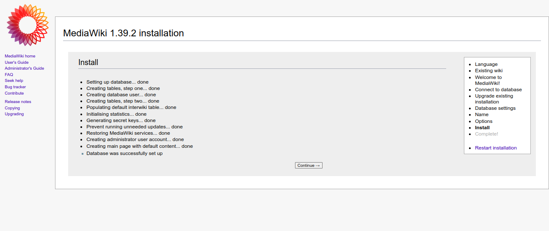
Task: Click the Contribute sidebar link
Action: (14, 93)
